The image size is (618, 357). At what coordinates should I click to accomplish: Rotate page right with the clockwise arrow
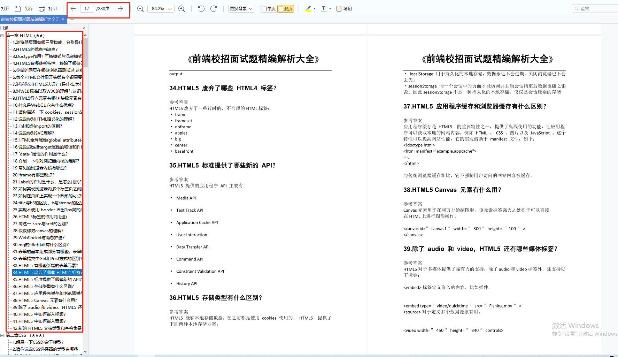[x=214, y=8]
